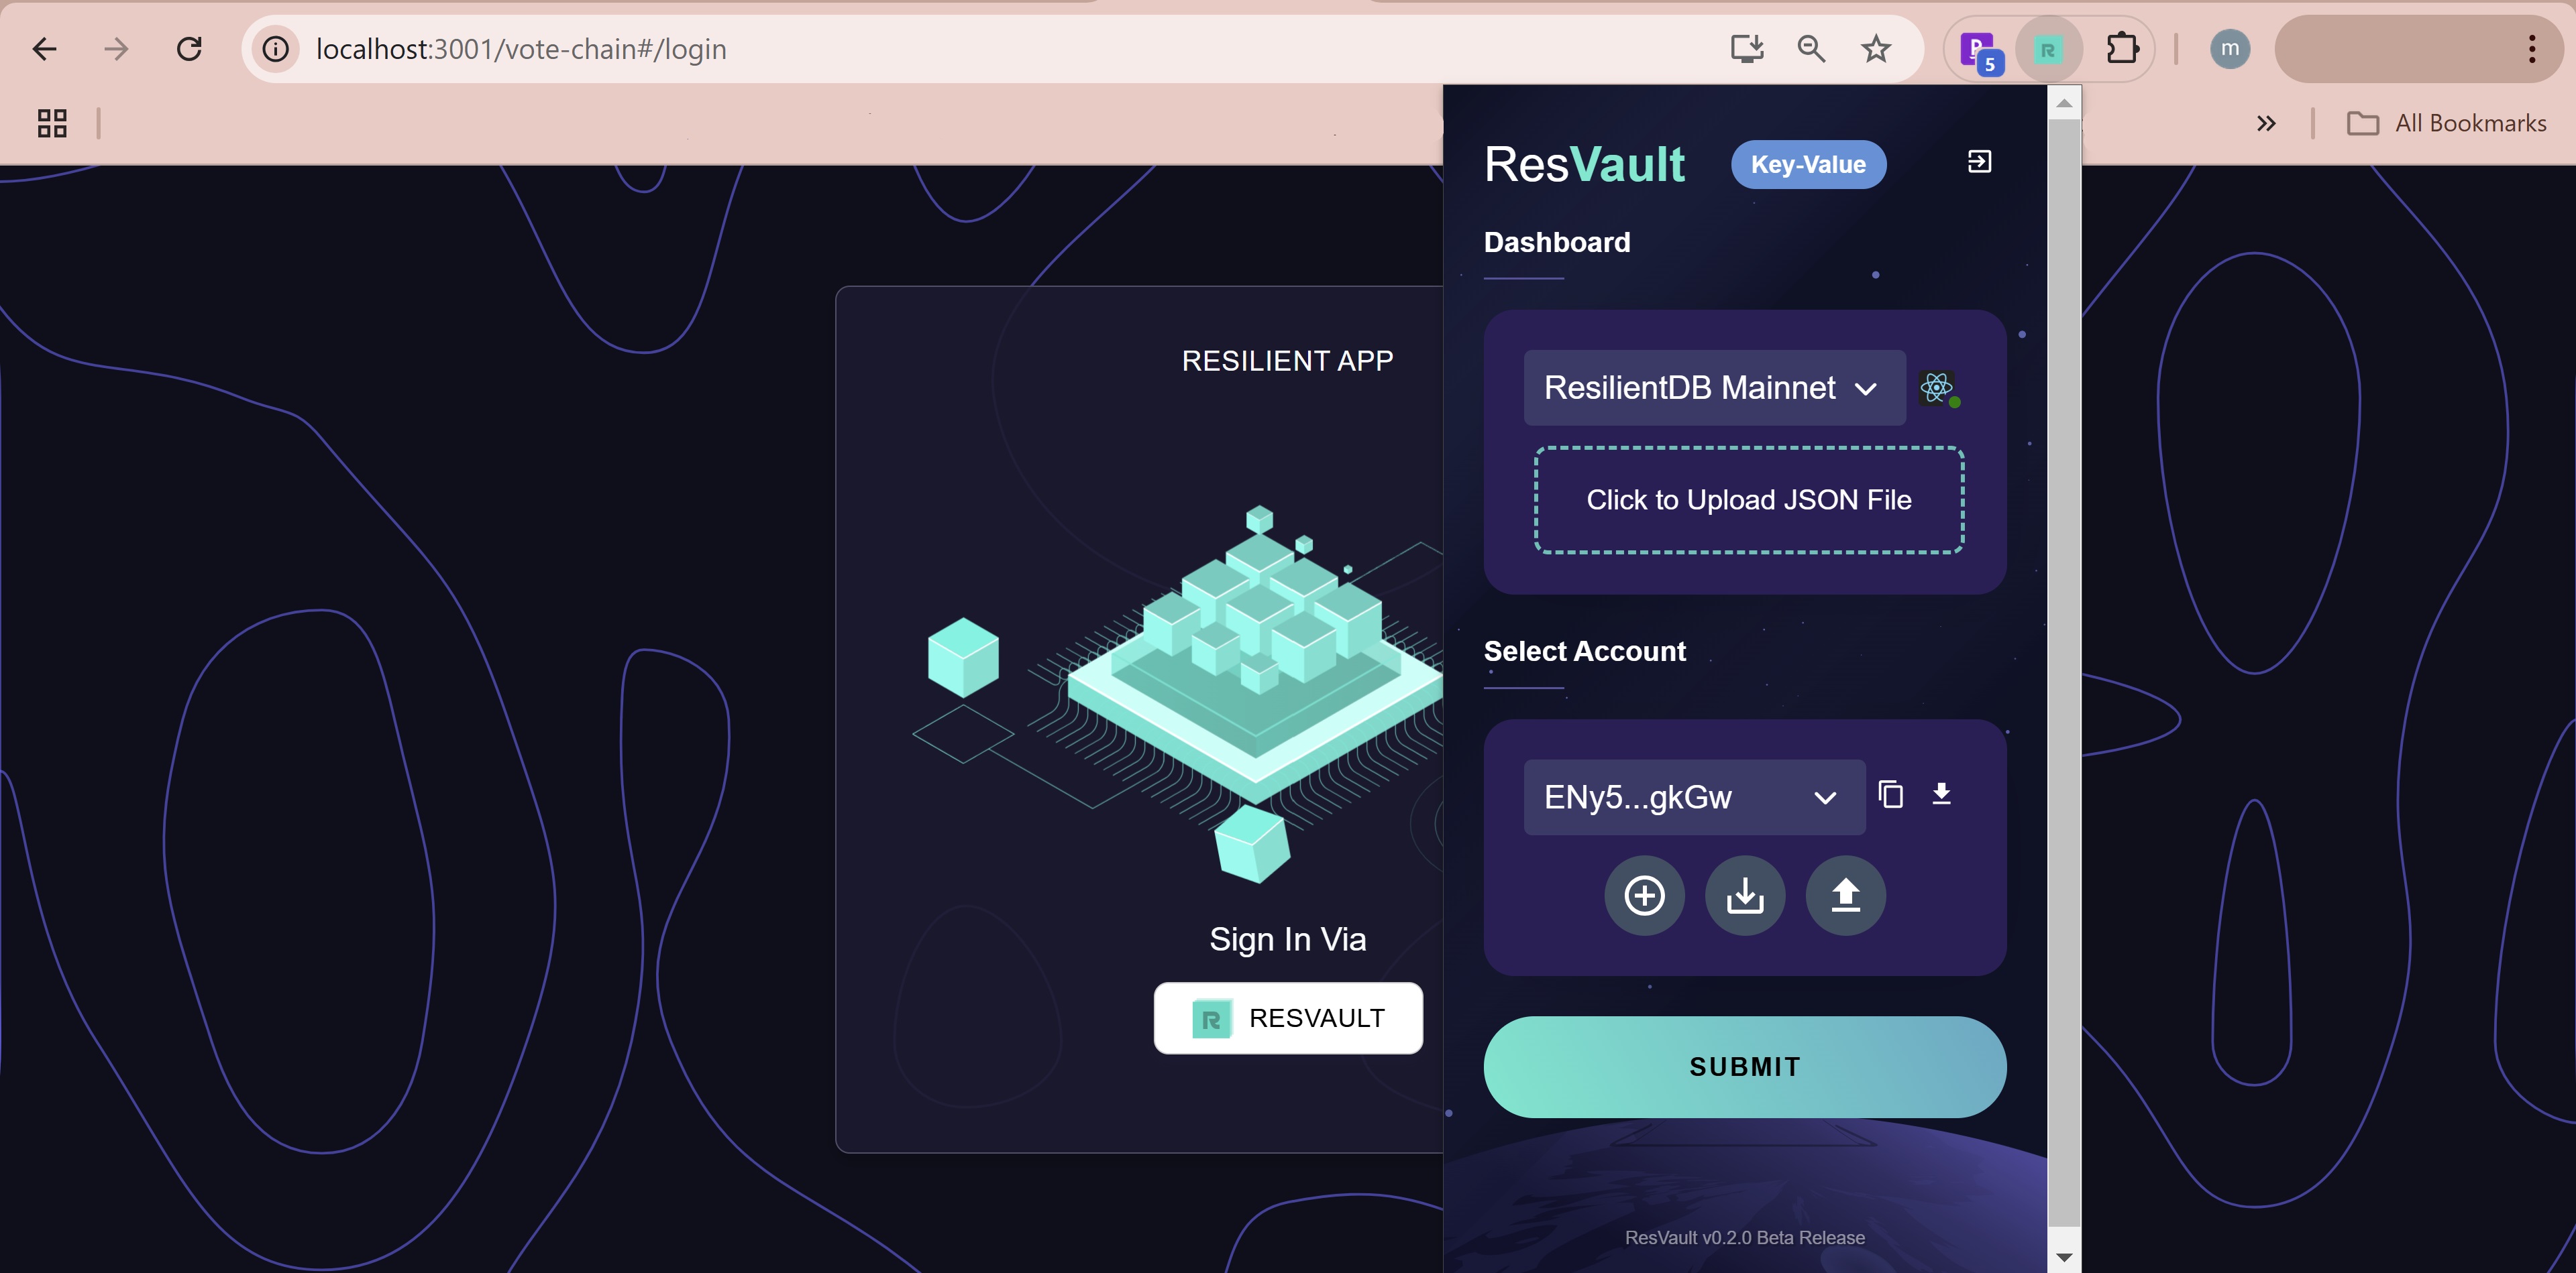Click the RESVAULT sign in button
Viewport: 2576px width, 1273px height.
tap(1287, 1017)
